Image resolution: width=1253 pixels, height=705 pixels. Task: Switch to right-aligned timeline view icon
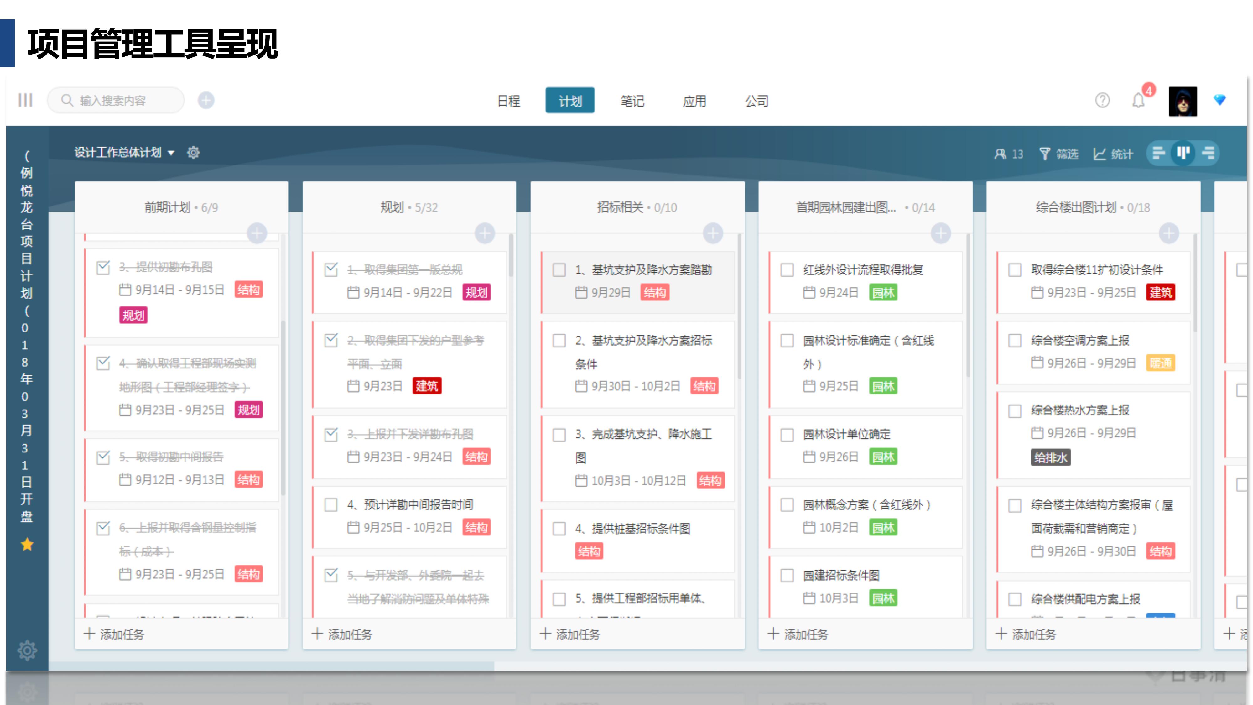coord(1208,153)
